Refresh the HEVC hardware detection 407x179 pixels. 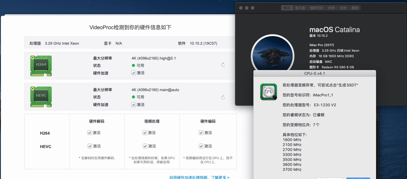click(223, 97)
